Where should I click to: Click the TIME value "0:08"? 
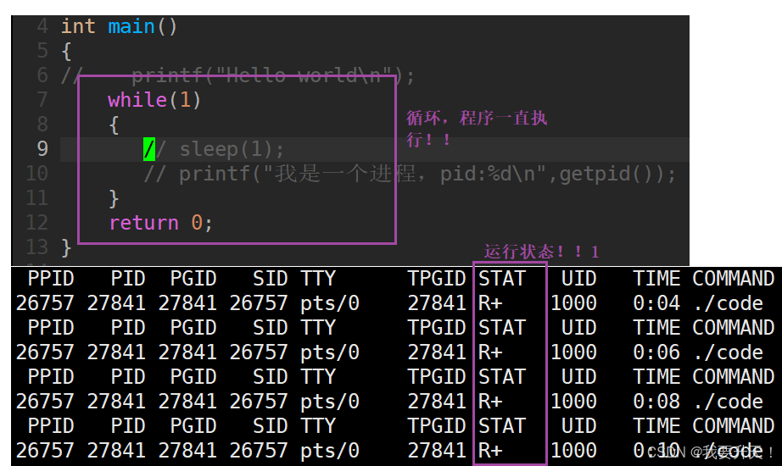tap(656, 402)
